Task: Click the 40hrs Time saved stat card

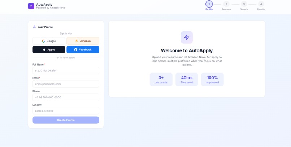Action: [x=187, y=79]
